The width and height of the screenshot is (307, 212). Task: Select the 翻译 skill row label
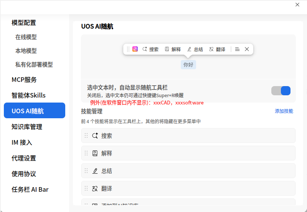(x=107, y=189)
